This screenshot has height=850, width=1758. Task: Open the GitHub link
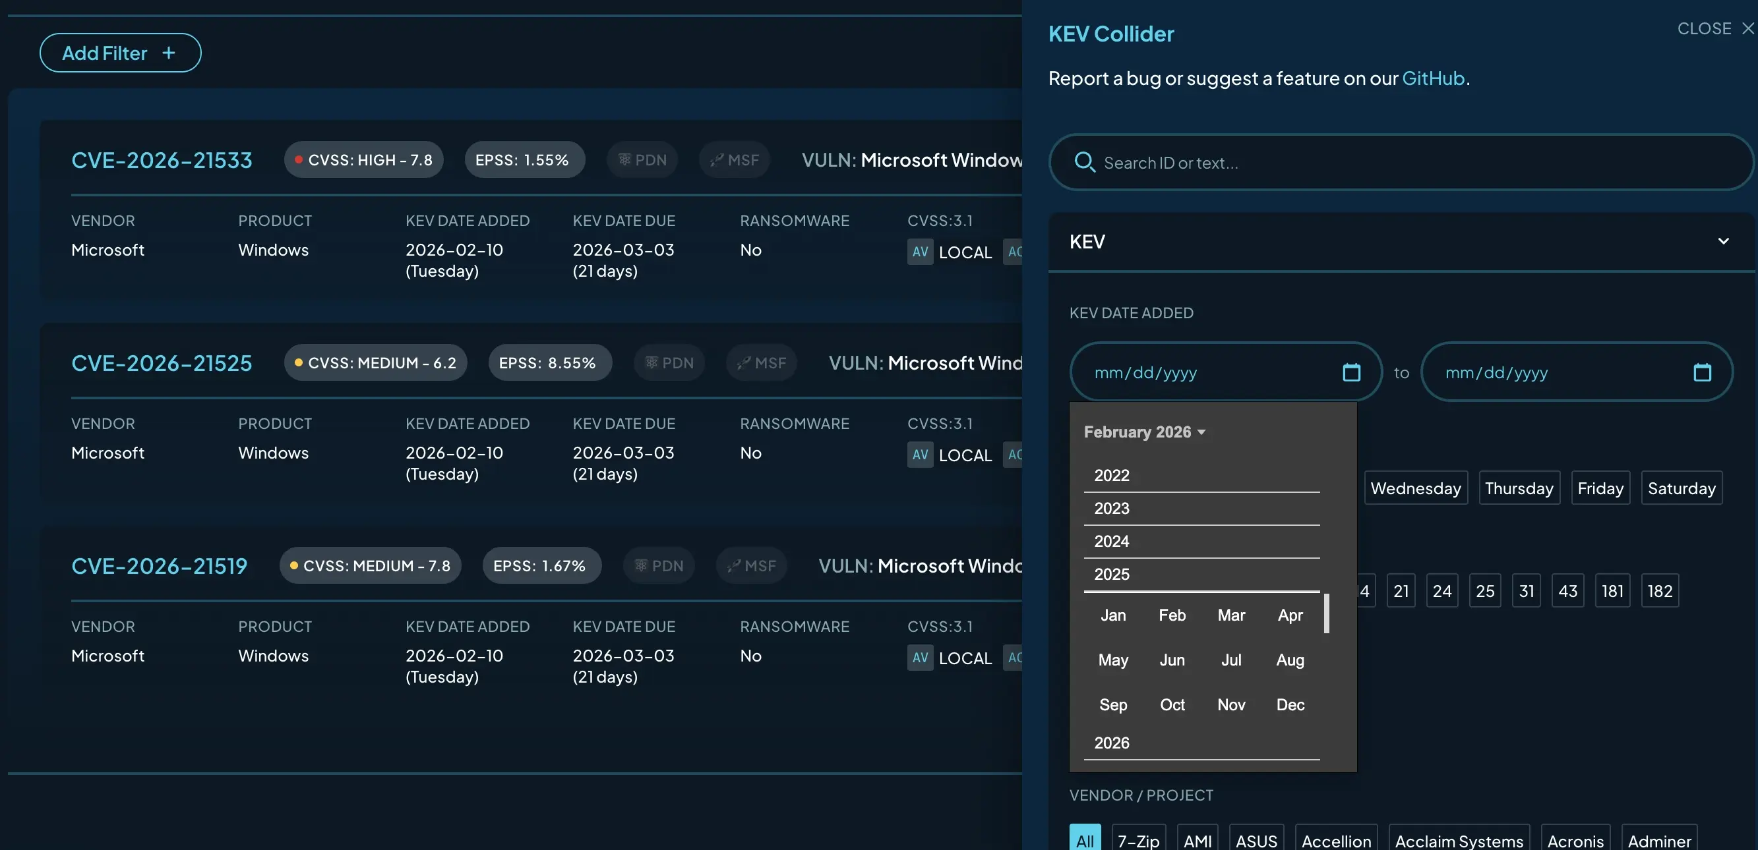[1433, 78]
